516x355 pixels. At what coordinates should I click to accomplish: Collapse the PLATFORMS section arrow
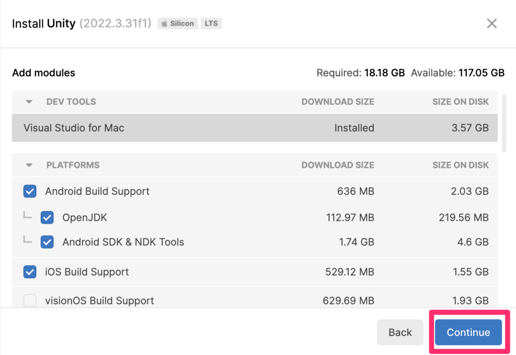tap(29, 165)
